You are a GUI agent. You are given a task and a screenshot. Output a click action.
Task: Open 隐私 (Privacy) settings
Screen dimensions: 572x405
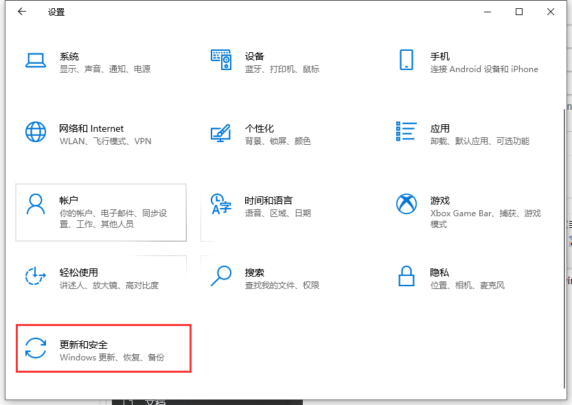click(439, 275)
